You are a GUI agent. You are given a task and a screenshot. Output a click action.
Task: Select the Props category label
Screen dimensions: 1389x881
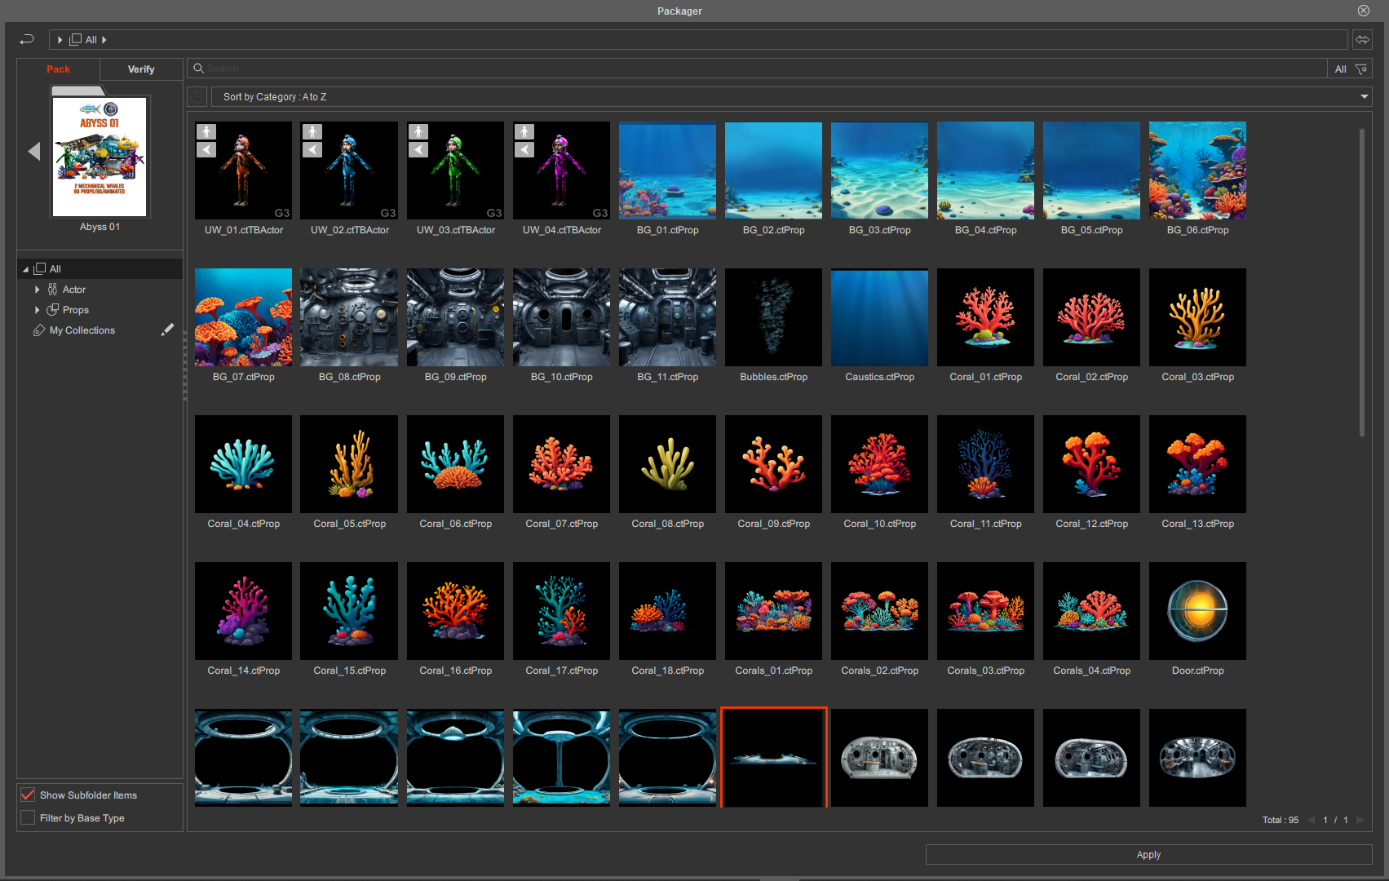coord(76,310)
